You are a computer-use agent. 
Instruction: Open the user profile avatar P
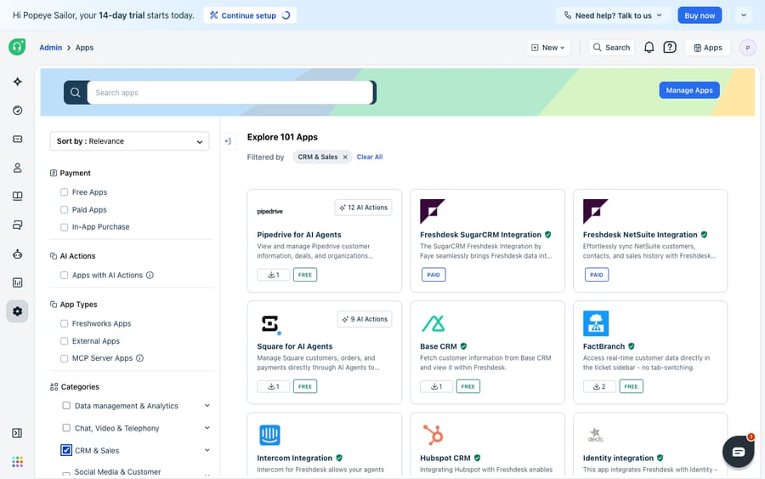(747, 48)
